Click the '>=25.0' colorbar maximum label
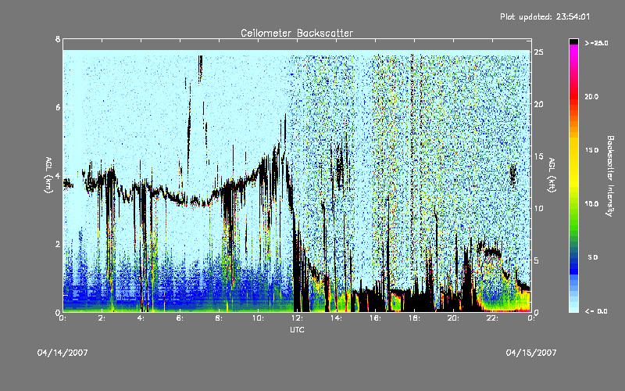 pos(596,43)
